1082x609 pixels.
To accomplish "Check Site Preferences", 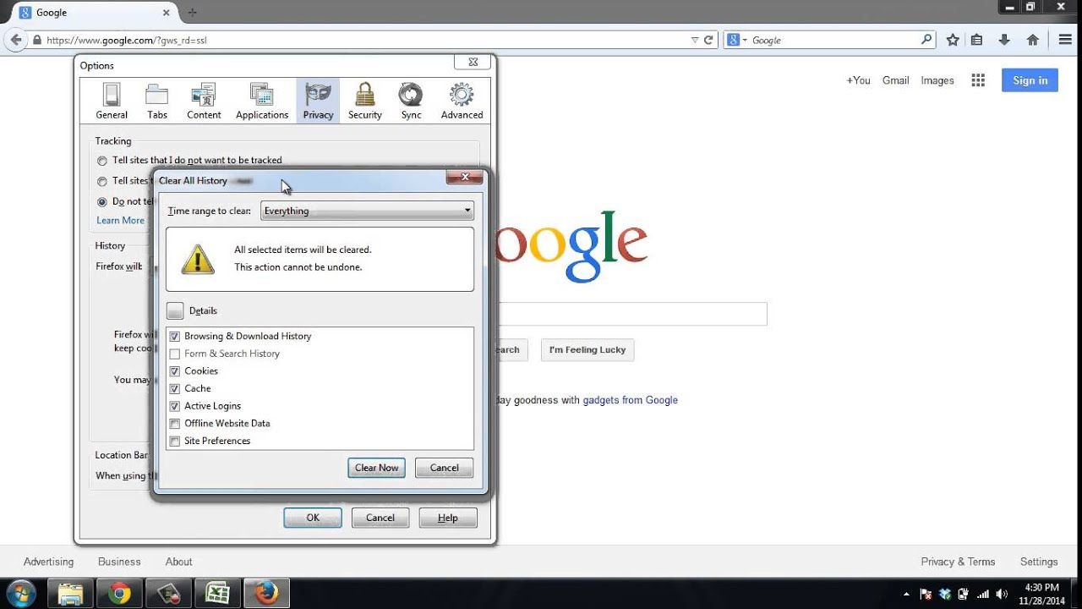I will point(175,441).
